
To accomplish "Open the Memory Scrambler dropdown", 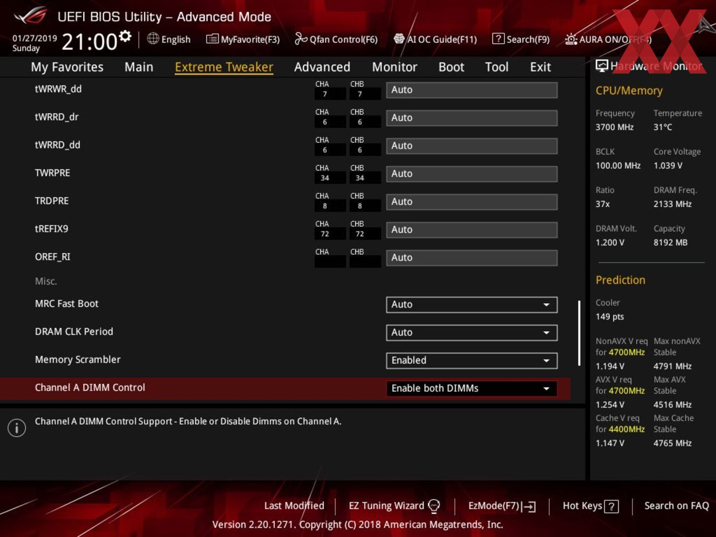I will pos(472,360).
